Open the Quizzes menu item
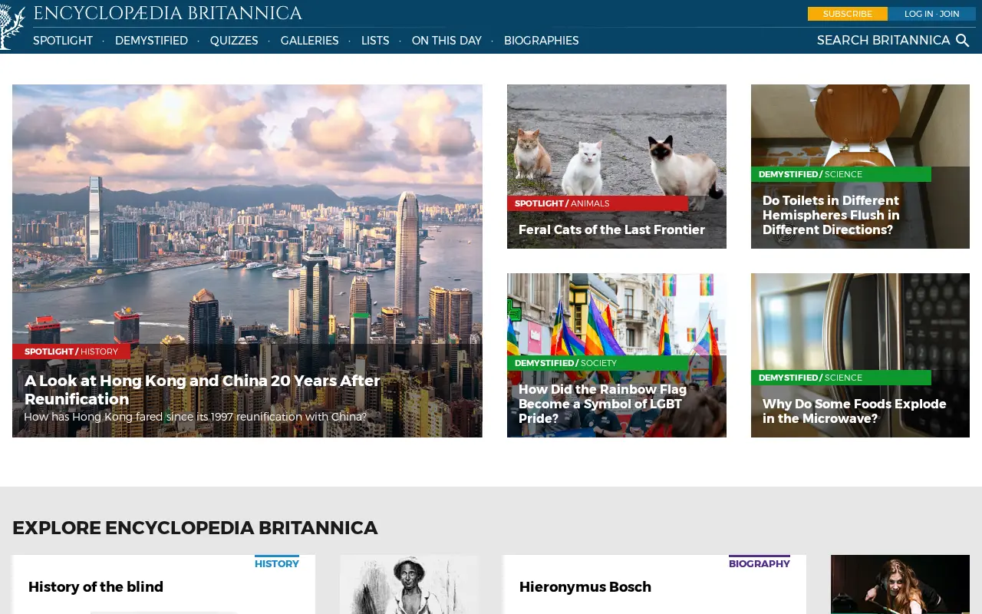Image resolution: width=982 pixels, height=614 pixels. point(234,41)
